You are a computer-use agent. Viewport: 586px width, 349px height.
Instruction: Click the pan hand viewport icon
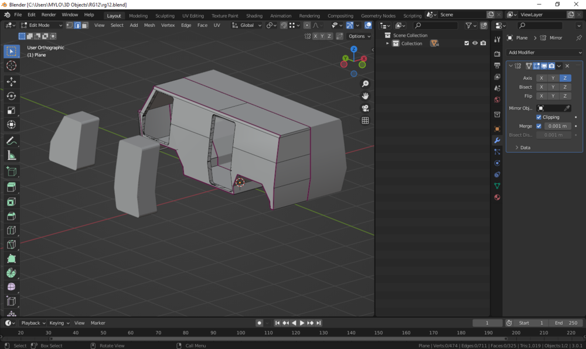pos(365,96)
